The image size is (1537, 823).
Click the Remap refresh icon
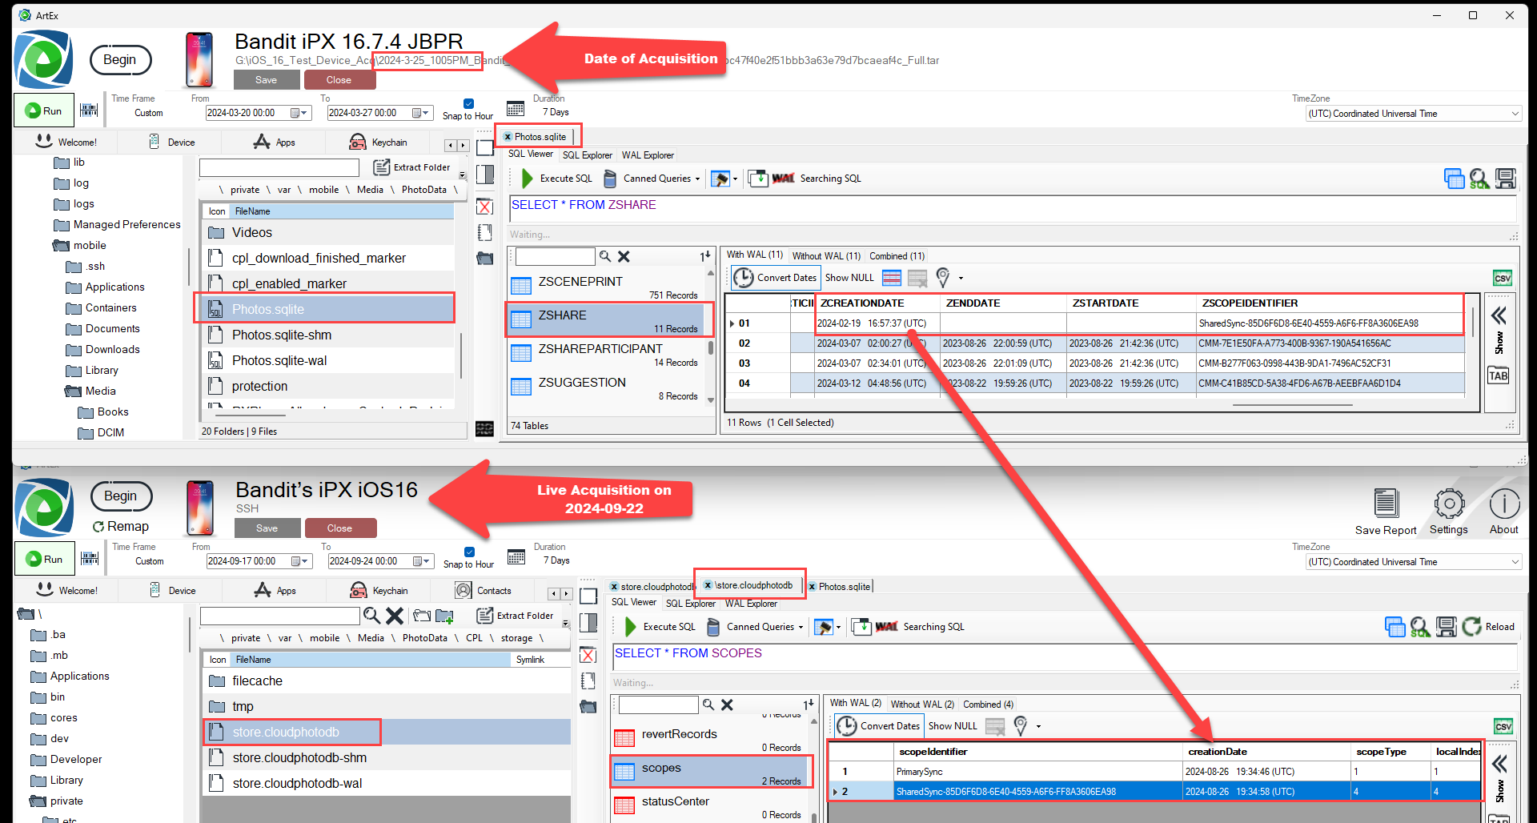[x=98, y=527]
